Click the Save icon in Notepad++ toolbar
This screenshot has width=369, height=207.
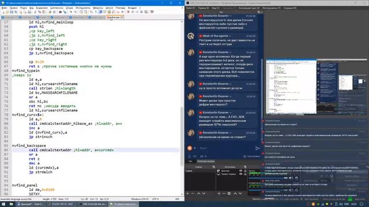tap(12, 11)
